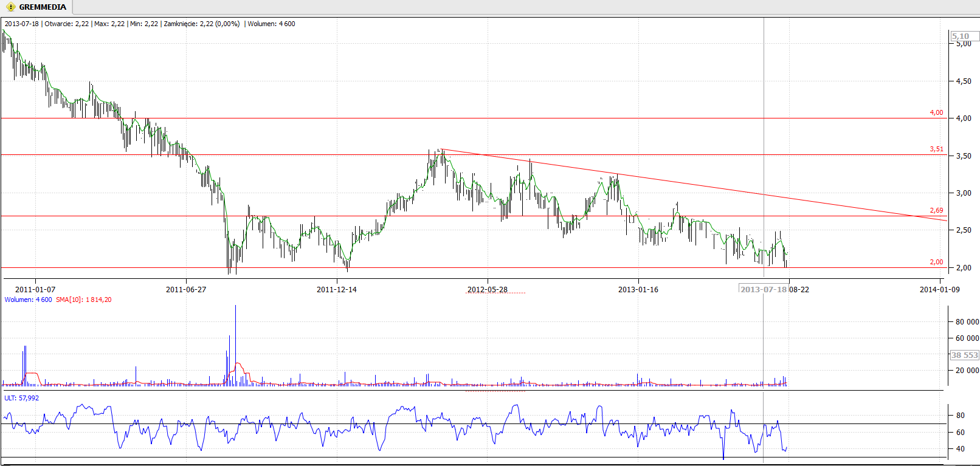Click the 38 553 volume cursor box
Viewport: 980px width, 466px height.
pos(965,355)
